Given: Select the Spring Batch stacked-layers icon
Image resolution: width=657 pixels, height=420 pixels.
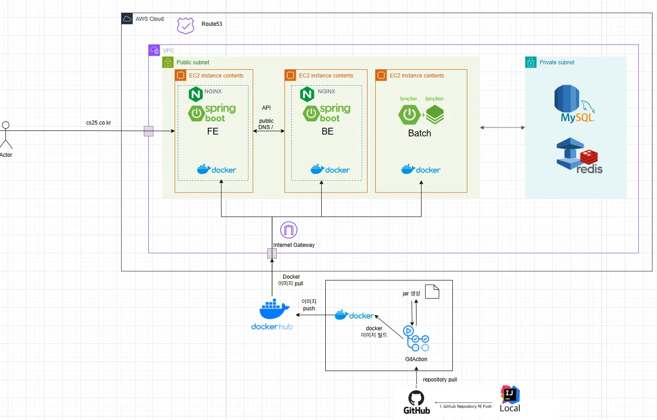Looking at the screenshot, I should 435,115.
